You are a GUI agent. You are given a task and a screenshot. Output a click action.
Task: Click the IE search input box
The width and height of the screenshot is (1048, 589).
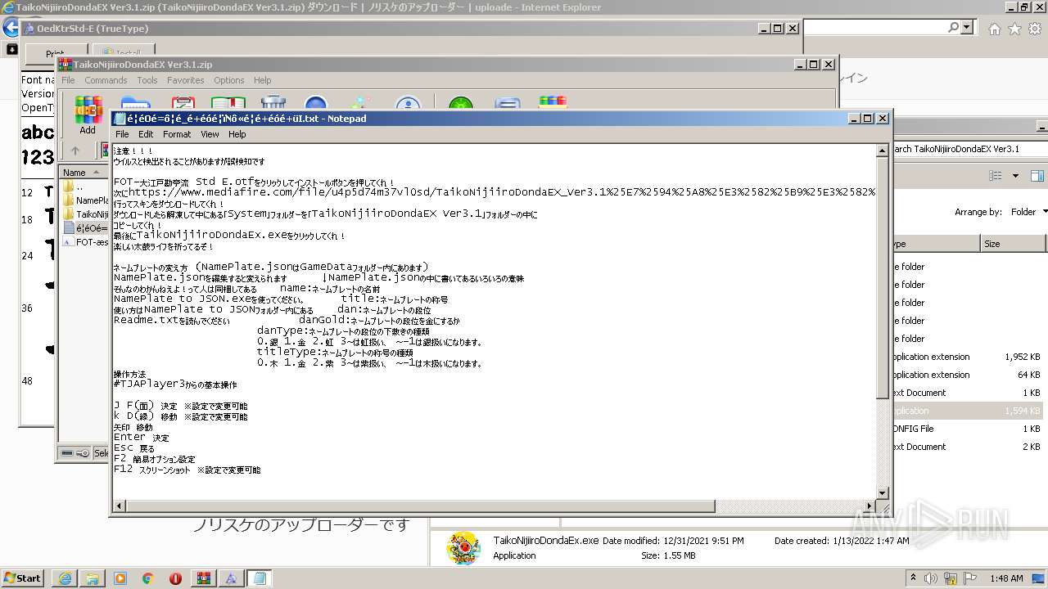click(x=874, y=27)
